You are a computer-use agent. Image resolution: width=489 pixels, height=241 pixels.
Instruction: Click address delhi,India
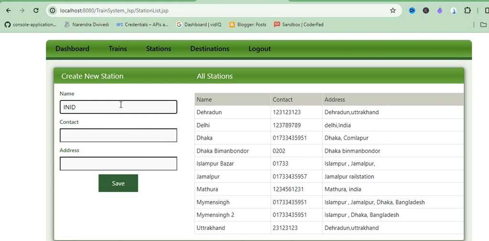tap(338, 125)
